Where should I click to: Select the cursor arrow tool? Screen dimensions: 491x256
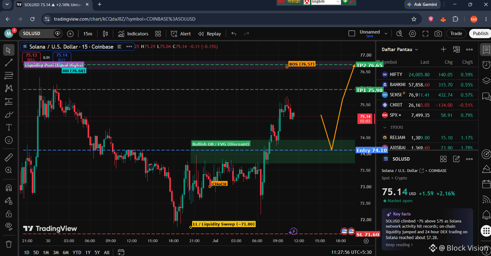[9, 50]
